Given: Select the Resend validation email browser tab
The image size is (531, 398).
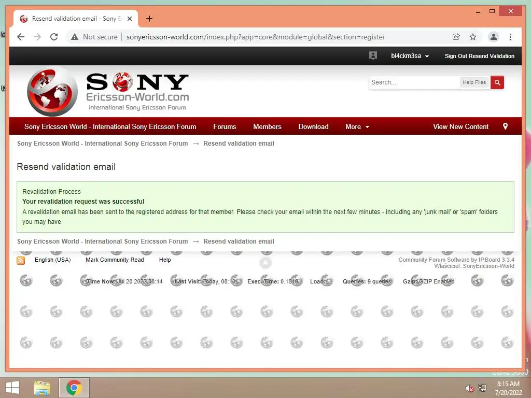Looking at the screenshot, I should tap(76, 19).
